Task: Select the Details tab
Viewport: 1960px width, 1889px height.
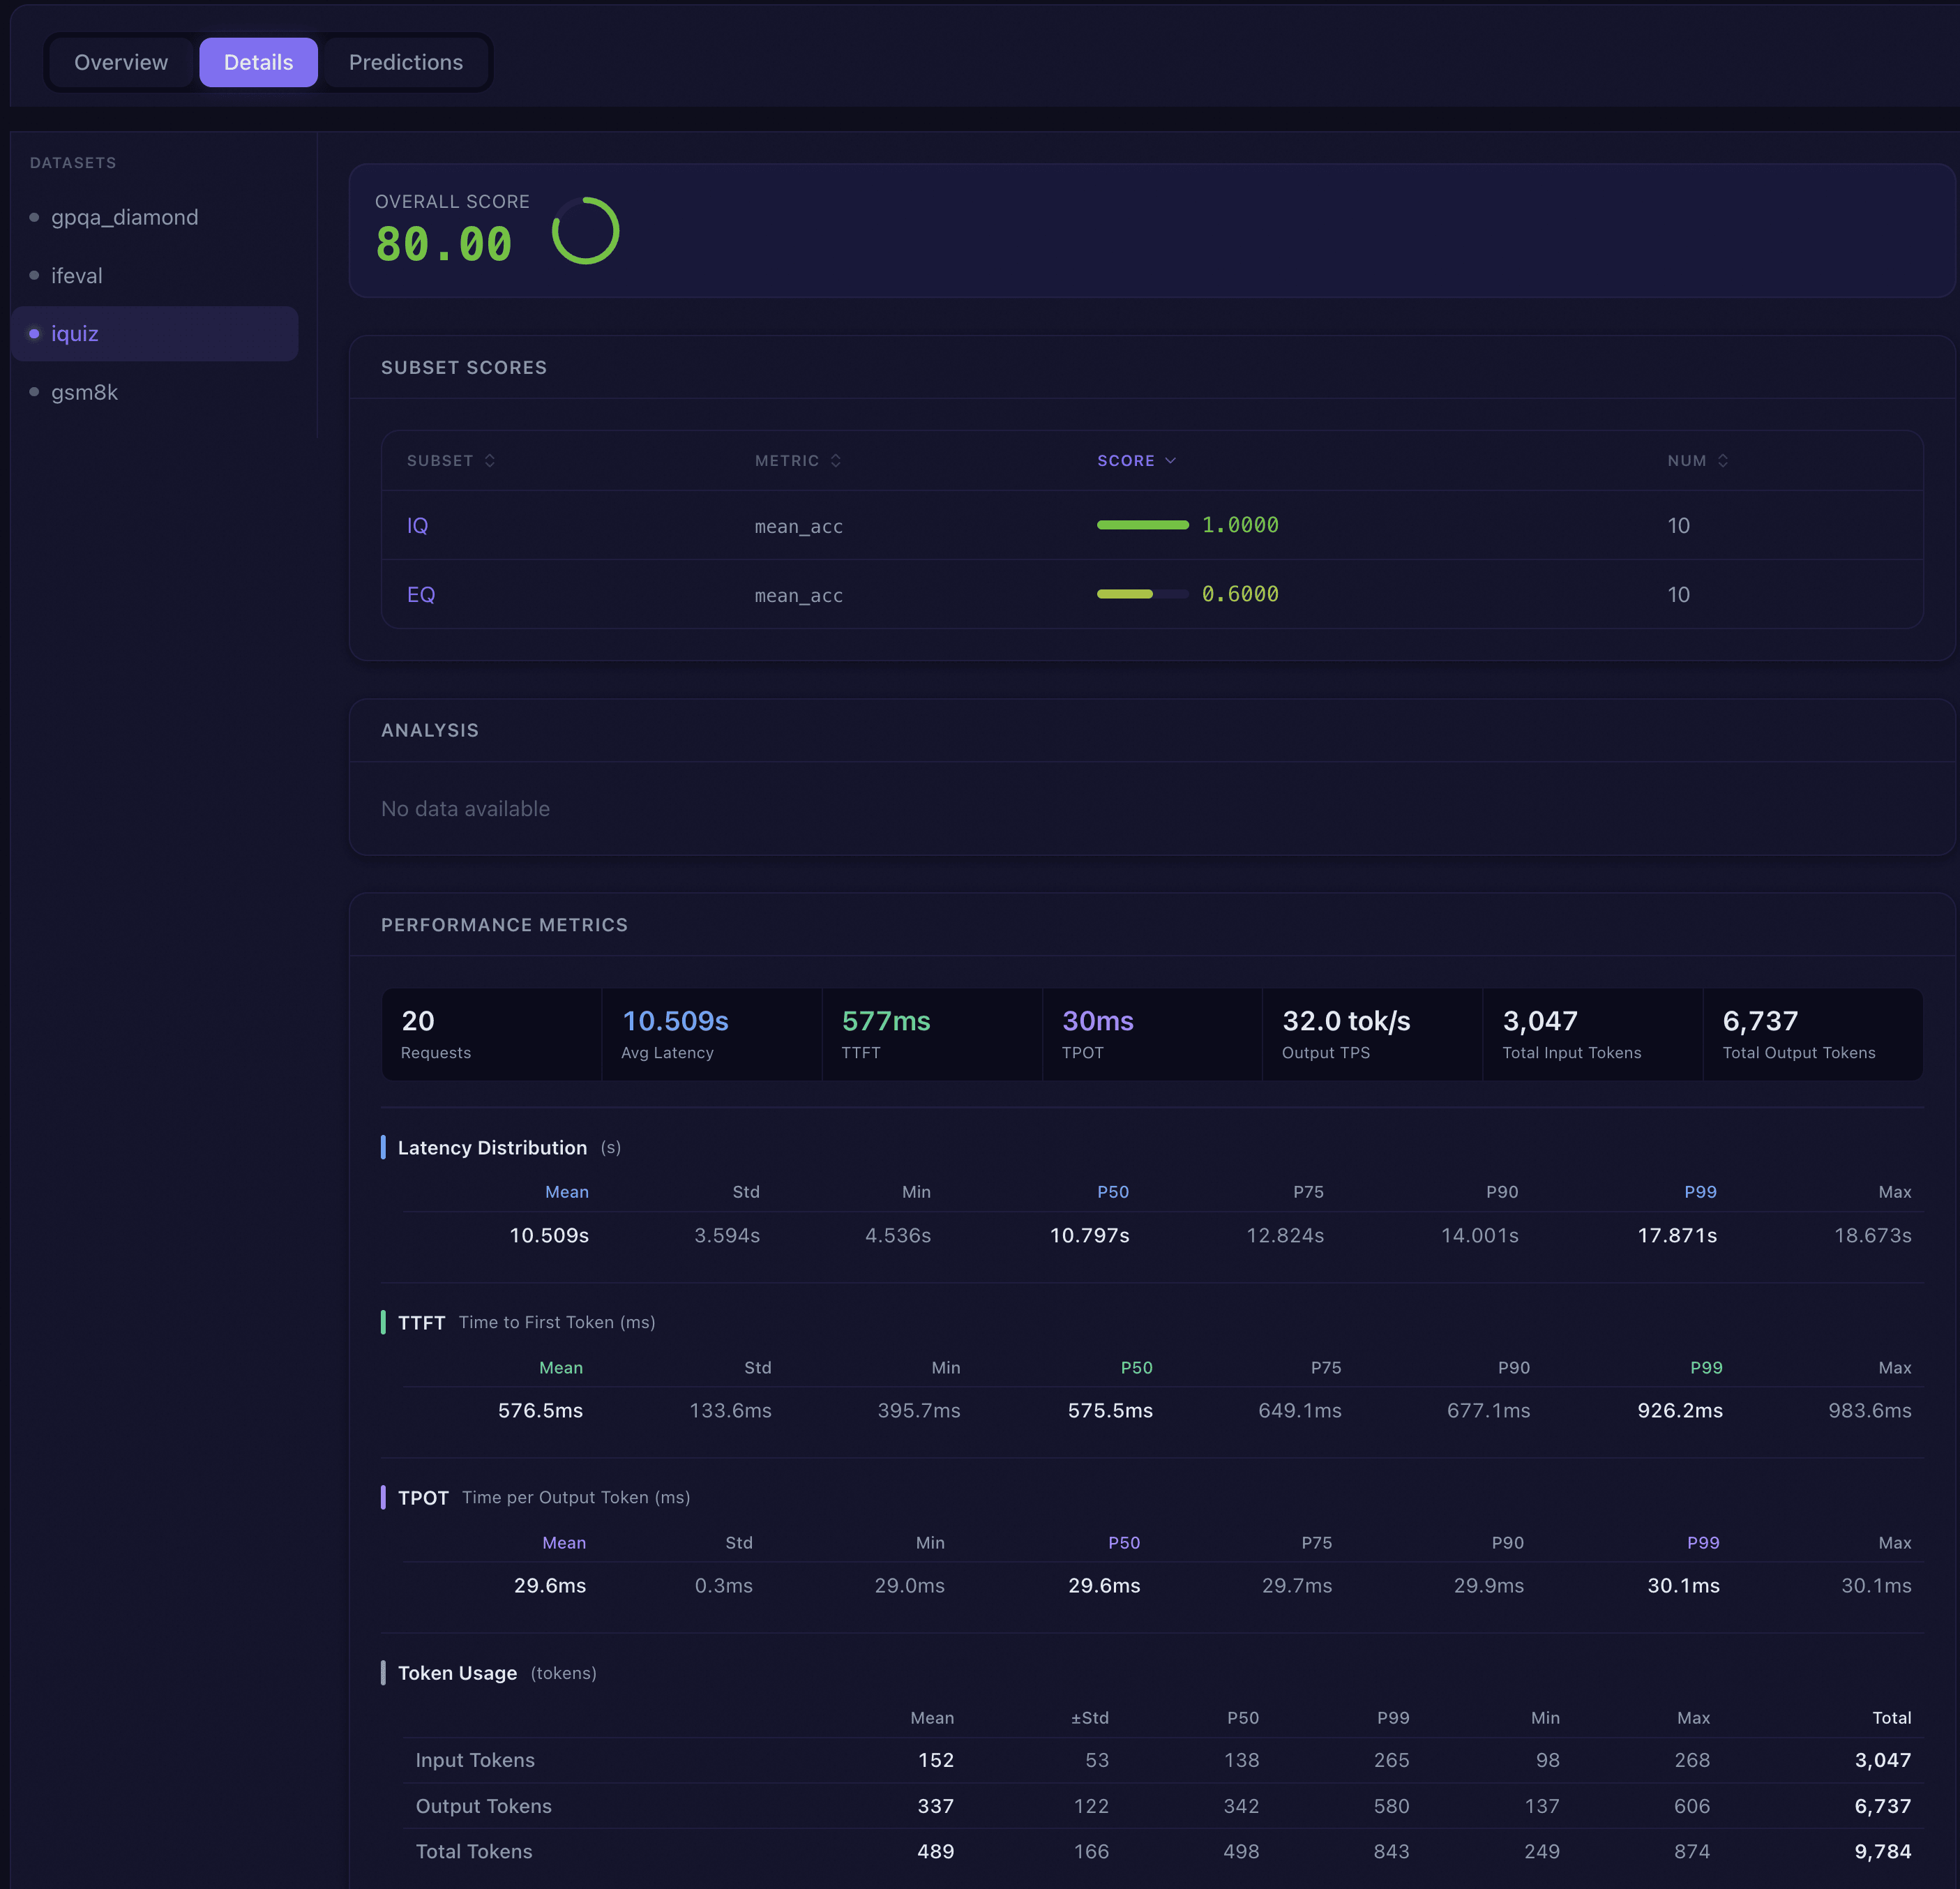Action: [258, 62]
